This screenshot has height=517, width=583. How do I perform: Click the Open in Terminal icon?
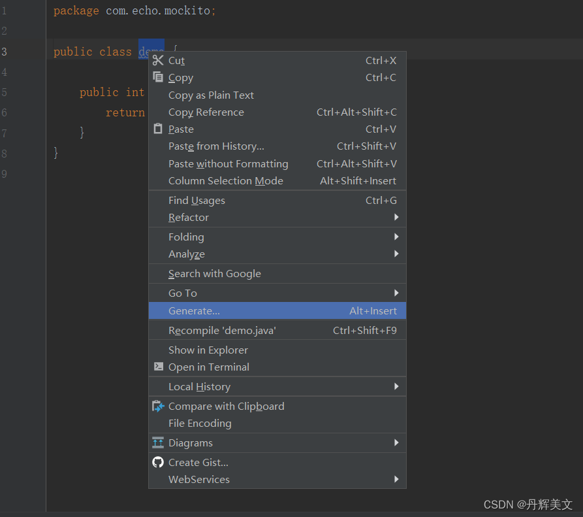(158, 367)
